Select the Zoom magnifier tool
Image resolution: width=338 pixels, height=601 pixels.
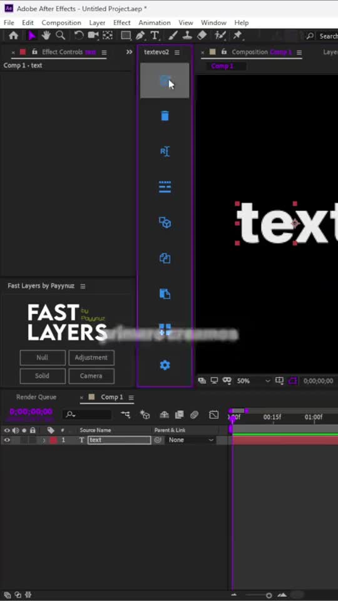click(60, 36)
